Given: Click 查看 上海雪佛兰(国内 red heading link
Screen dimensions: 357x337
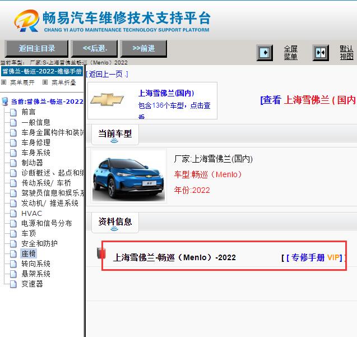Looking at the screenshot, I should (308, 100).
